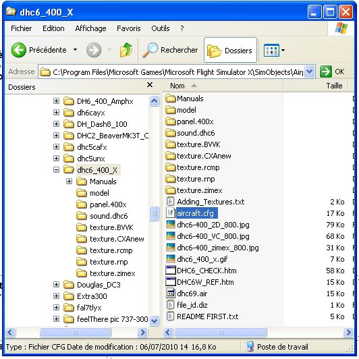The height and width of the screenshot is (359, 359).
Task: Open the view mode icons button
Action: click(271, 50)
